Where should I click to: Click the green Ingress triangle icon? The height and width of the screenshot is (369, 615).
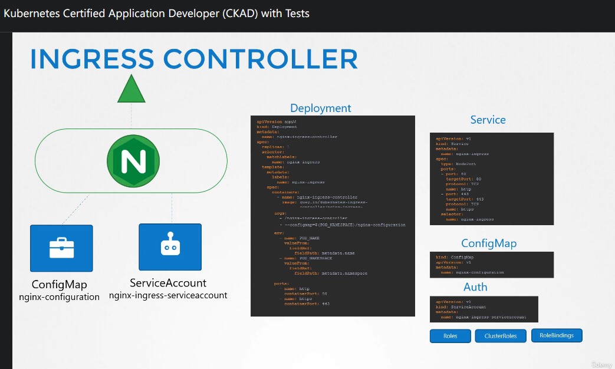[x=131, y=88]
